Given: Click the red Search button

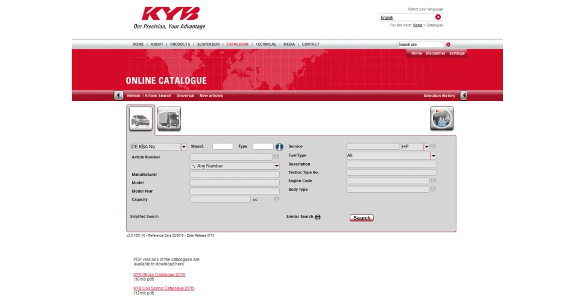Looking at the screenshot, I should (362, 218).
